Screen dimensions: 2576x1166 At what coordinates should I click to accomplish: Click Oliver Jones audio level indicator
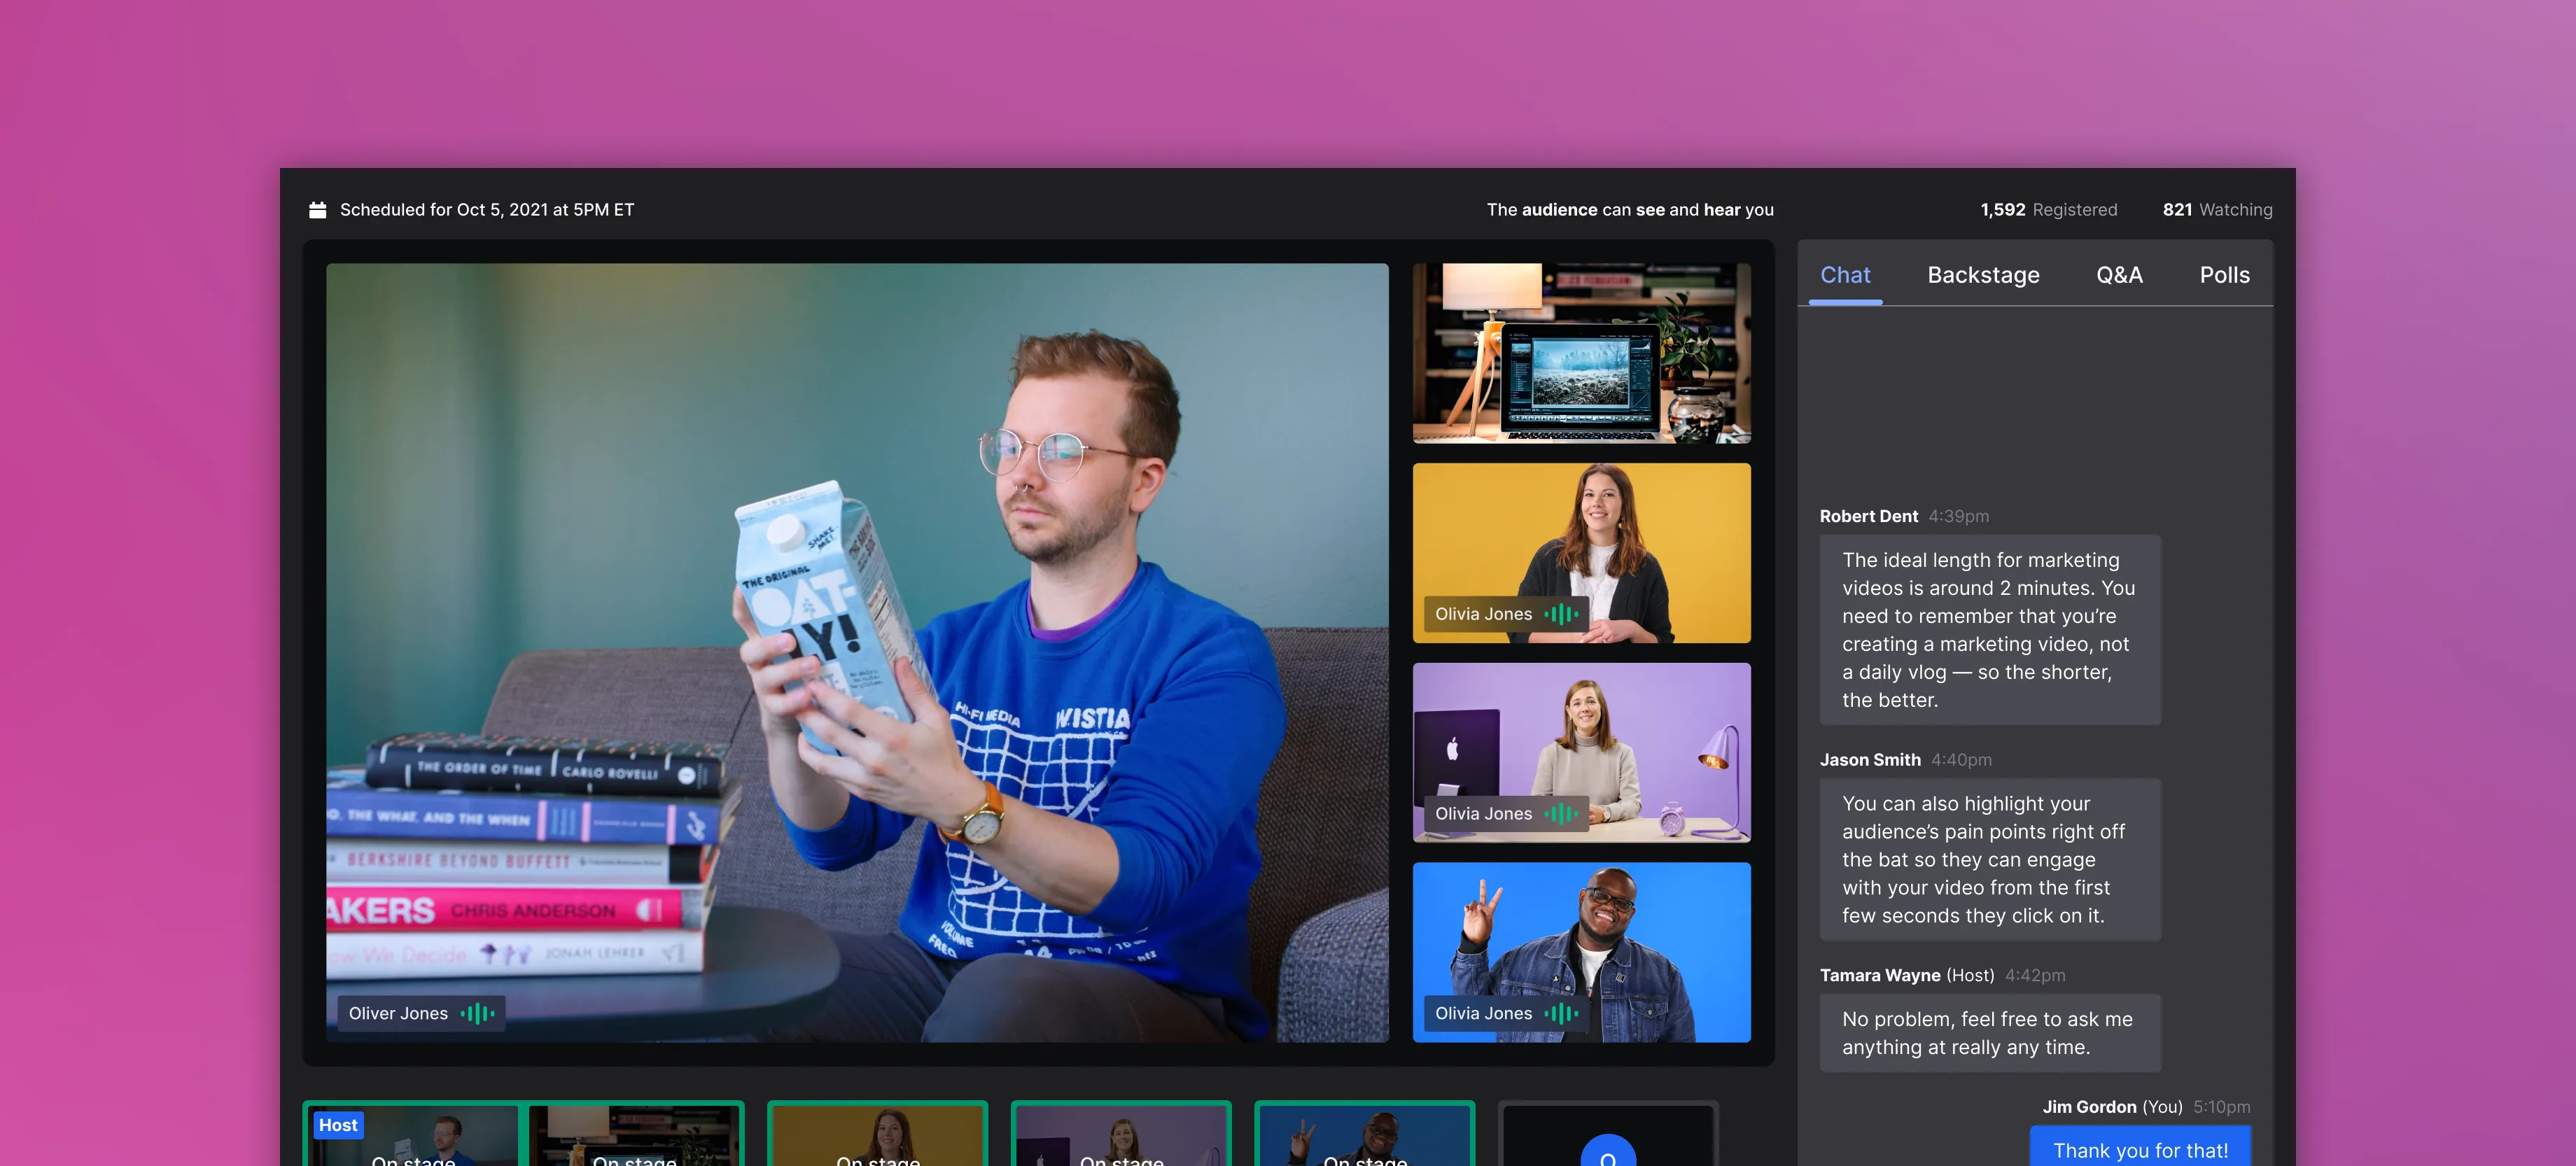click(477, 1013)
